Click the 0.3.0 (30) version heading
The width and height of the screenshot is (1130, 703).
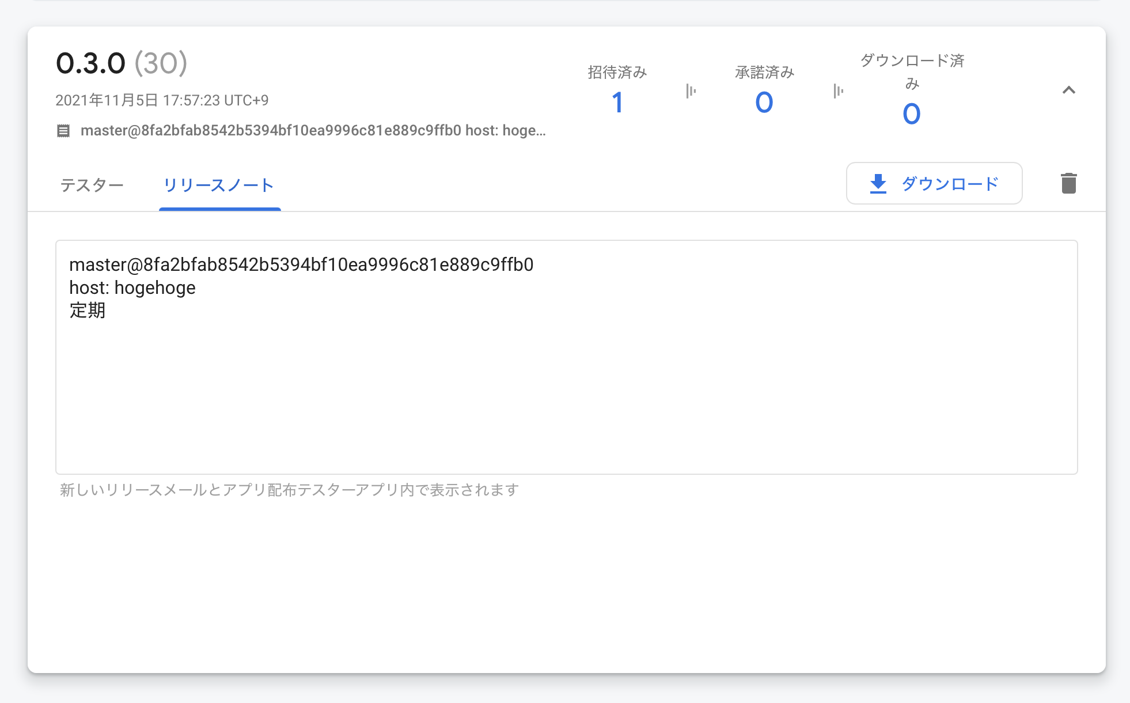pyautogui.click(x=122, y=63)
